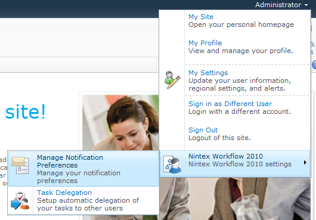Select Nintex Workflow 2010 settings item
The image size is (316, 220).
click(235, 163)
